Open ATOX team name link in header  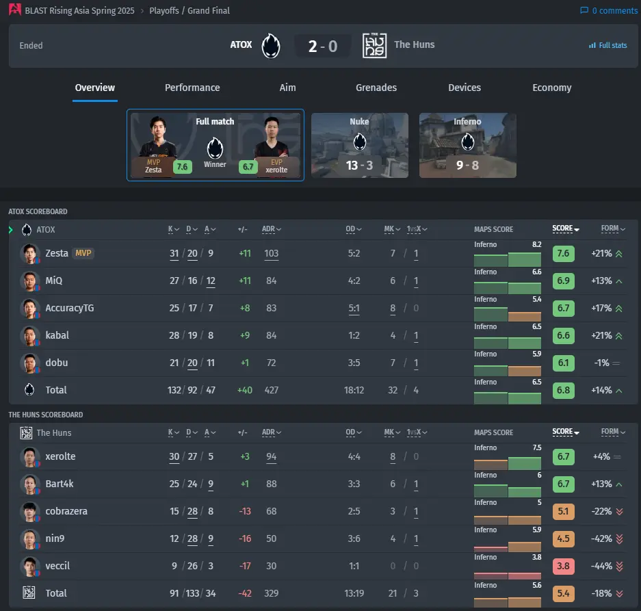(241, 44)
